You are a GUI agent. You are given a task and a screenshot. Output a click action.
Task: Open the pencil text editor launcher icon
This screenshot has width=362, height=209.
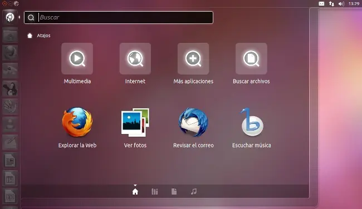point(10,142)
